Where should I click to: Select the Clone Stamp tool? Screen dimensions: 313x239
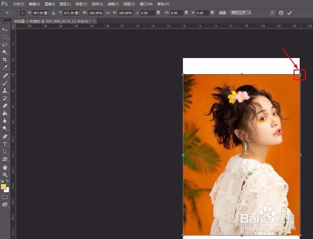pyautogui.click(x=5, y=91)
